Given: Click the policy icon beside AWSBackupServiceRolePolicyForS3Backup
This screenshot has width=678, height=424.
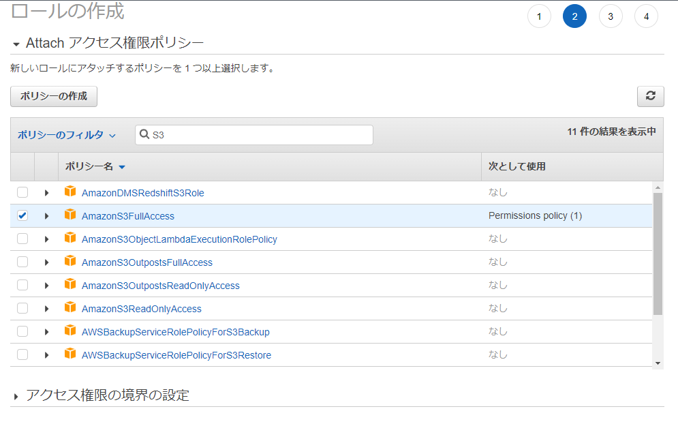Looking at the screenshot, I should pos(70,331).
